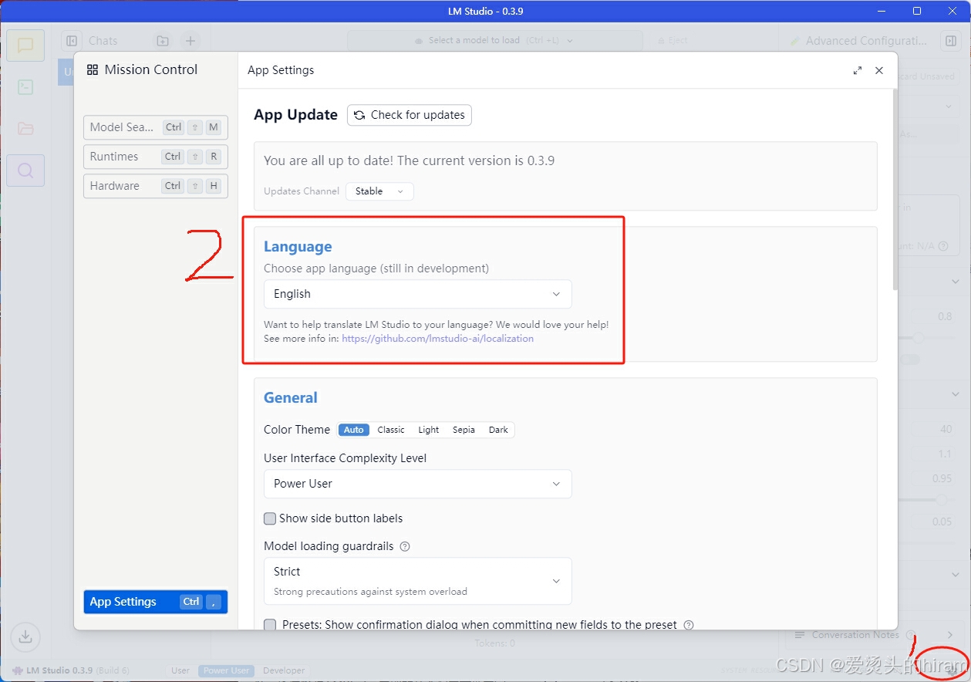
Task: Switch to User mode in status bar
Action: pyautogui.click(x=180, y=670)
